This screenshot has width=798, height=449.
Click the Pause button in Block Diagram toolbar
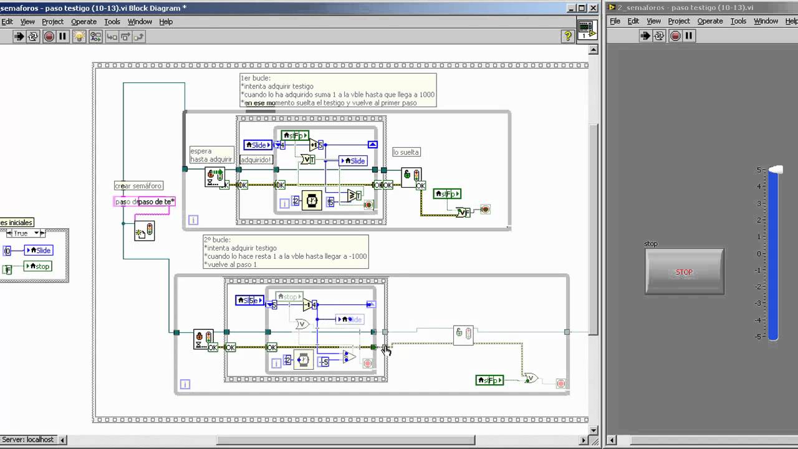(62, 36)
